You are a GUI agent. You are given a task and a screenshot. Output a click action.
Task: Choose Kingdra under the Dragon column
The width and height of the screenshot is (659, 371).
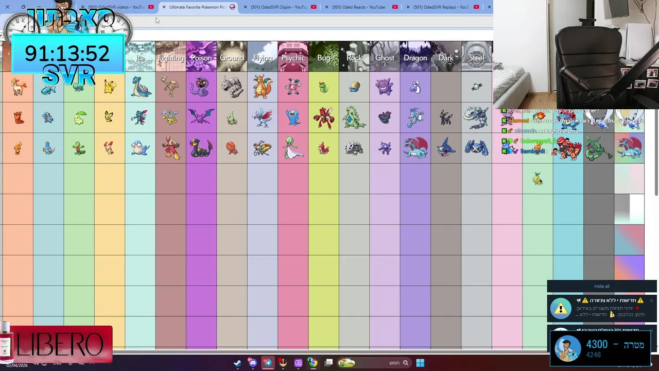[x=415, y=117]
